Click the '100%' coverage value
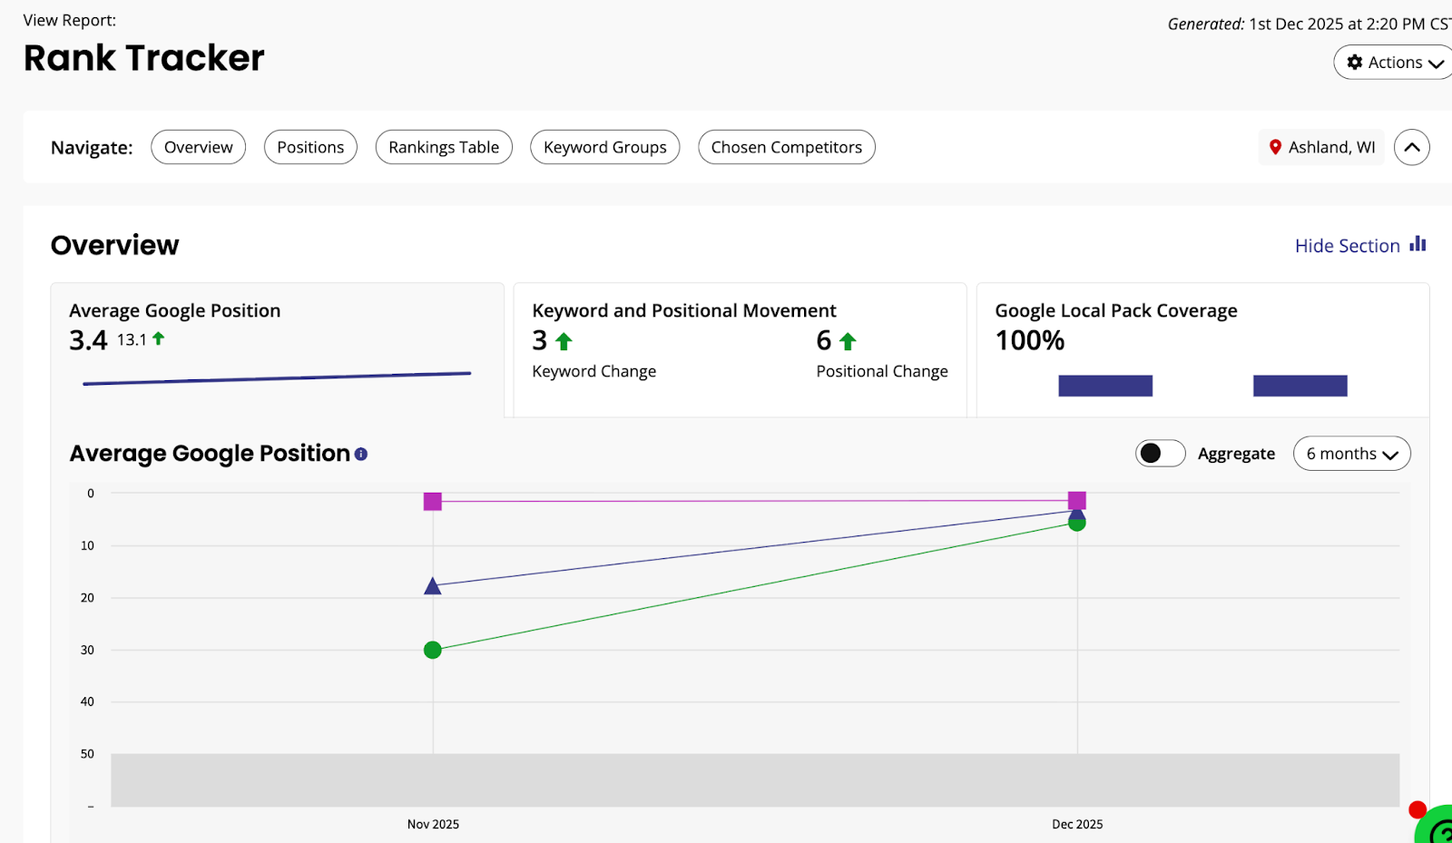Image resolution: width=1452 pixels, height=843 pixels. [1030, 340]
